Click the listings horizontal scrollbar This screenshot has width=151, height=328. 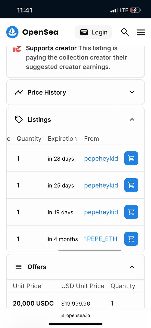pos(90,250)
